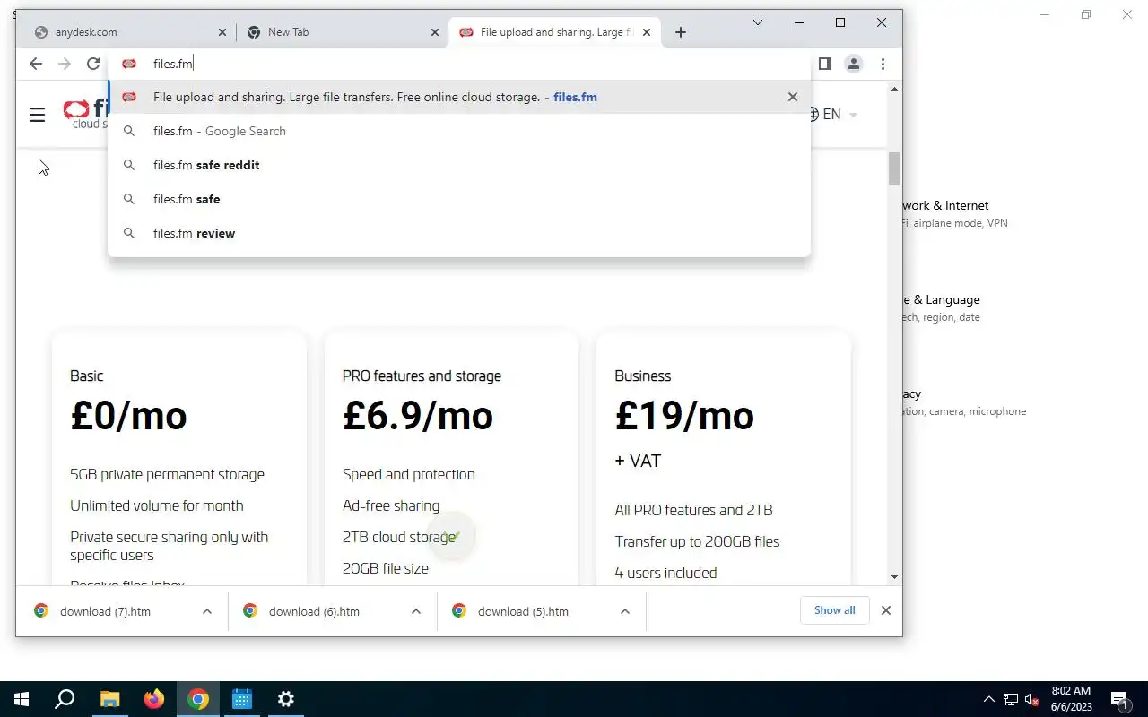Close the New Tab tab

pyautogui.click(x=435, y=32)
